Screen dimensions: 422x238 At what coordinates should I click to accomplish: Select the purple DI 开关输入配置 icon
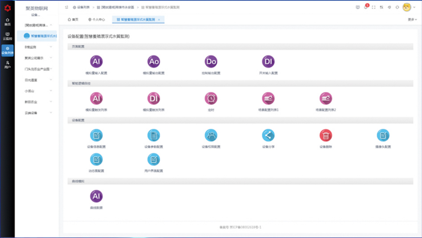pos(268,62)
